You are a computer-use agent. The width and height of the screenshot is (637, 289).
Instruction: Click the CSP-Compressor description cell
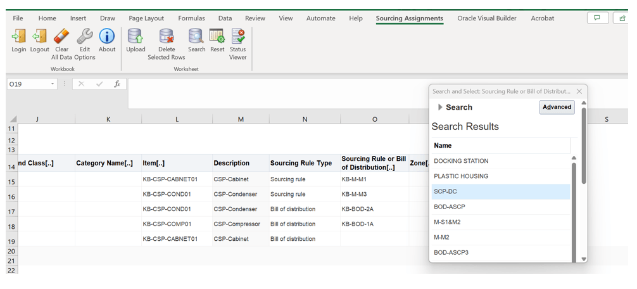[241, 224]
